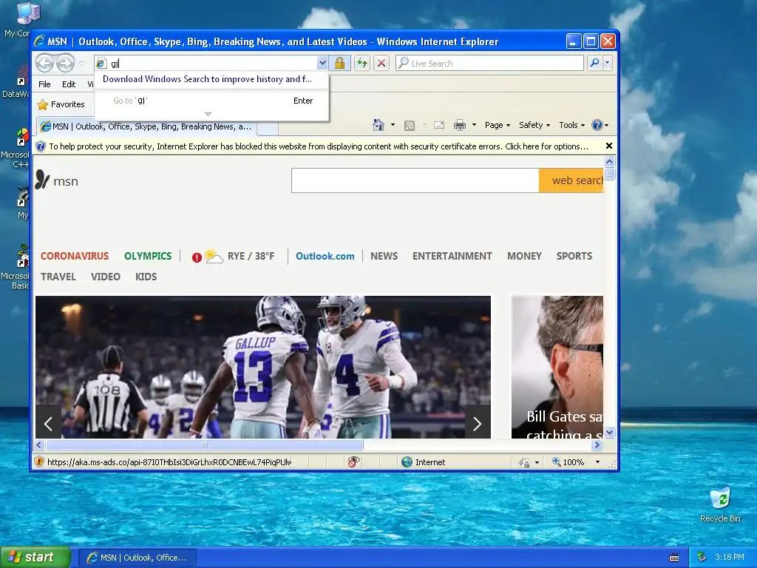Screen dimensions: 757x568
Task: Click Download Windows Search suggestion
Action: coord(208,78)
